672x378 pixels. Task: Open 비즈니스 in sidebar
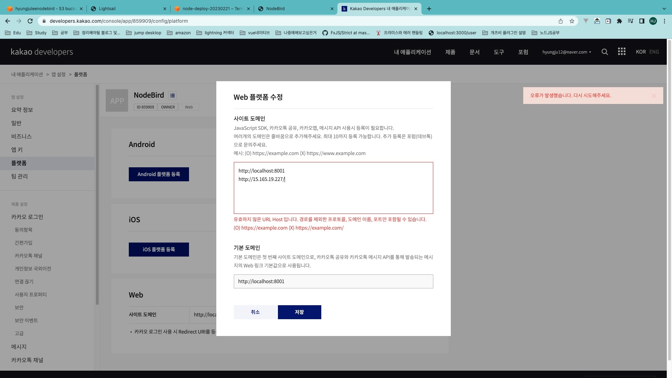tap(21, 136)
